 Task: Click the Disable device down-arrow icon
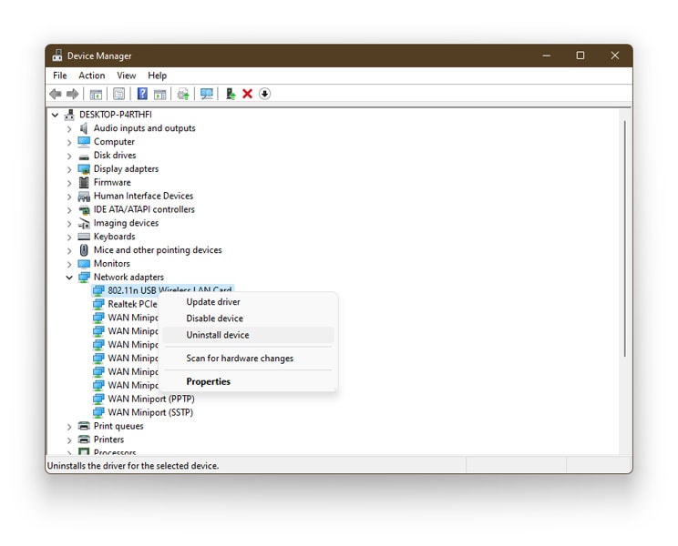pyautogui.click(x=264, y=94)
